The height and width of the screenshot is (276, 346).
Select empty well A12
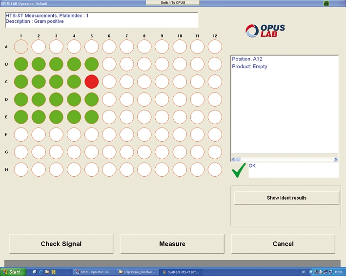(x=215, y=47)
